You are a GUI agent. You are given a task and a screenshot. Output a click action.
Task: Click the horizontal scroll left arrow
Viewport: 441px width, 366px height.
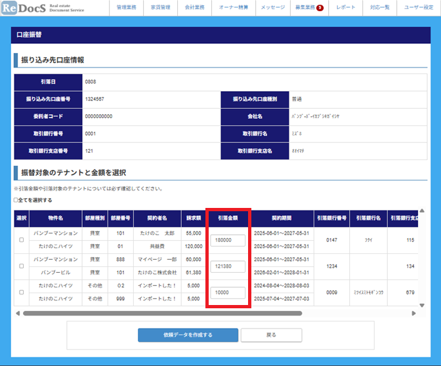[18, 313]
